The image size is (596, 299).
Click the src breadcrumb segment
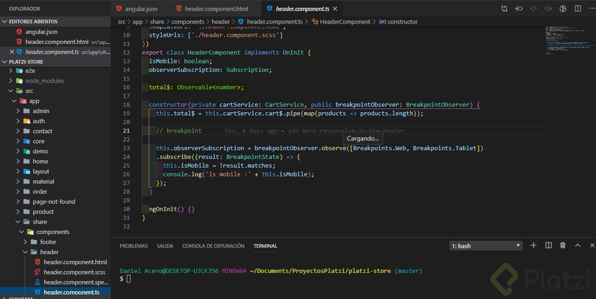(x=121, y=22)
